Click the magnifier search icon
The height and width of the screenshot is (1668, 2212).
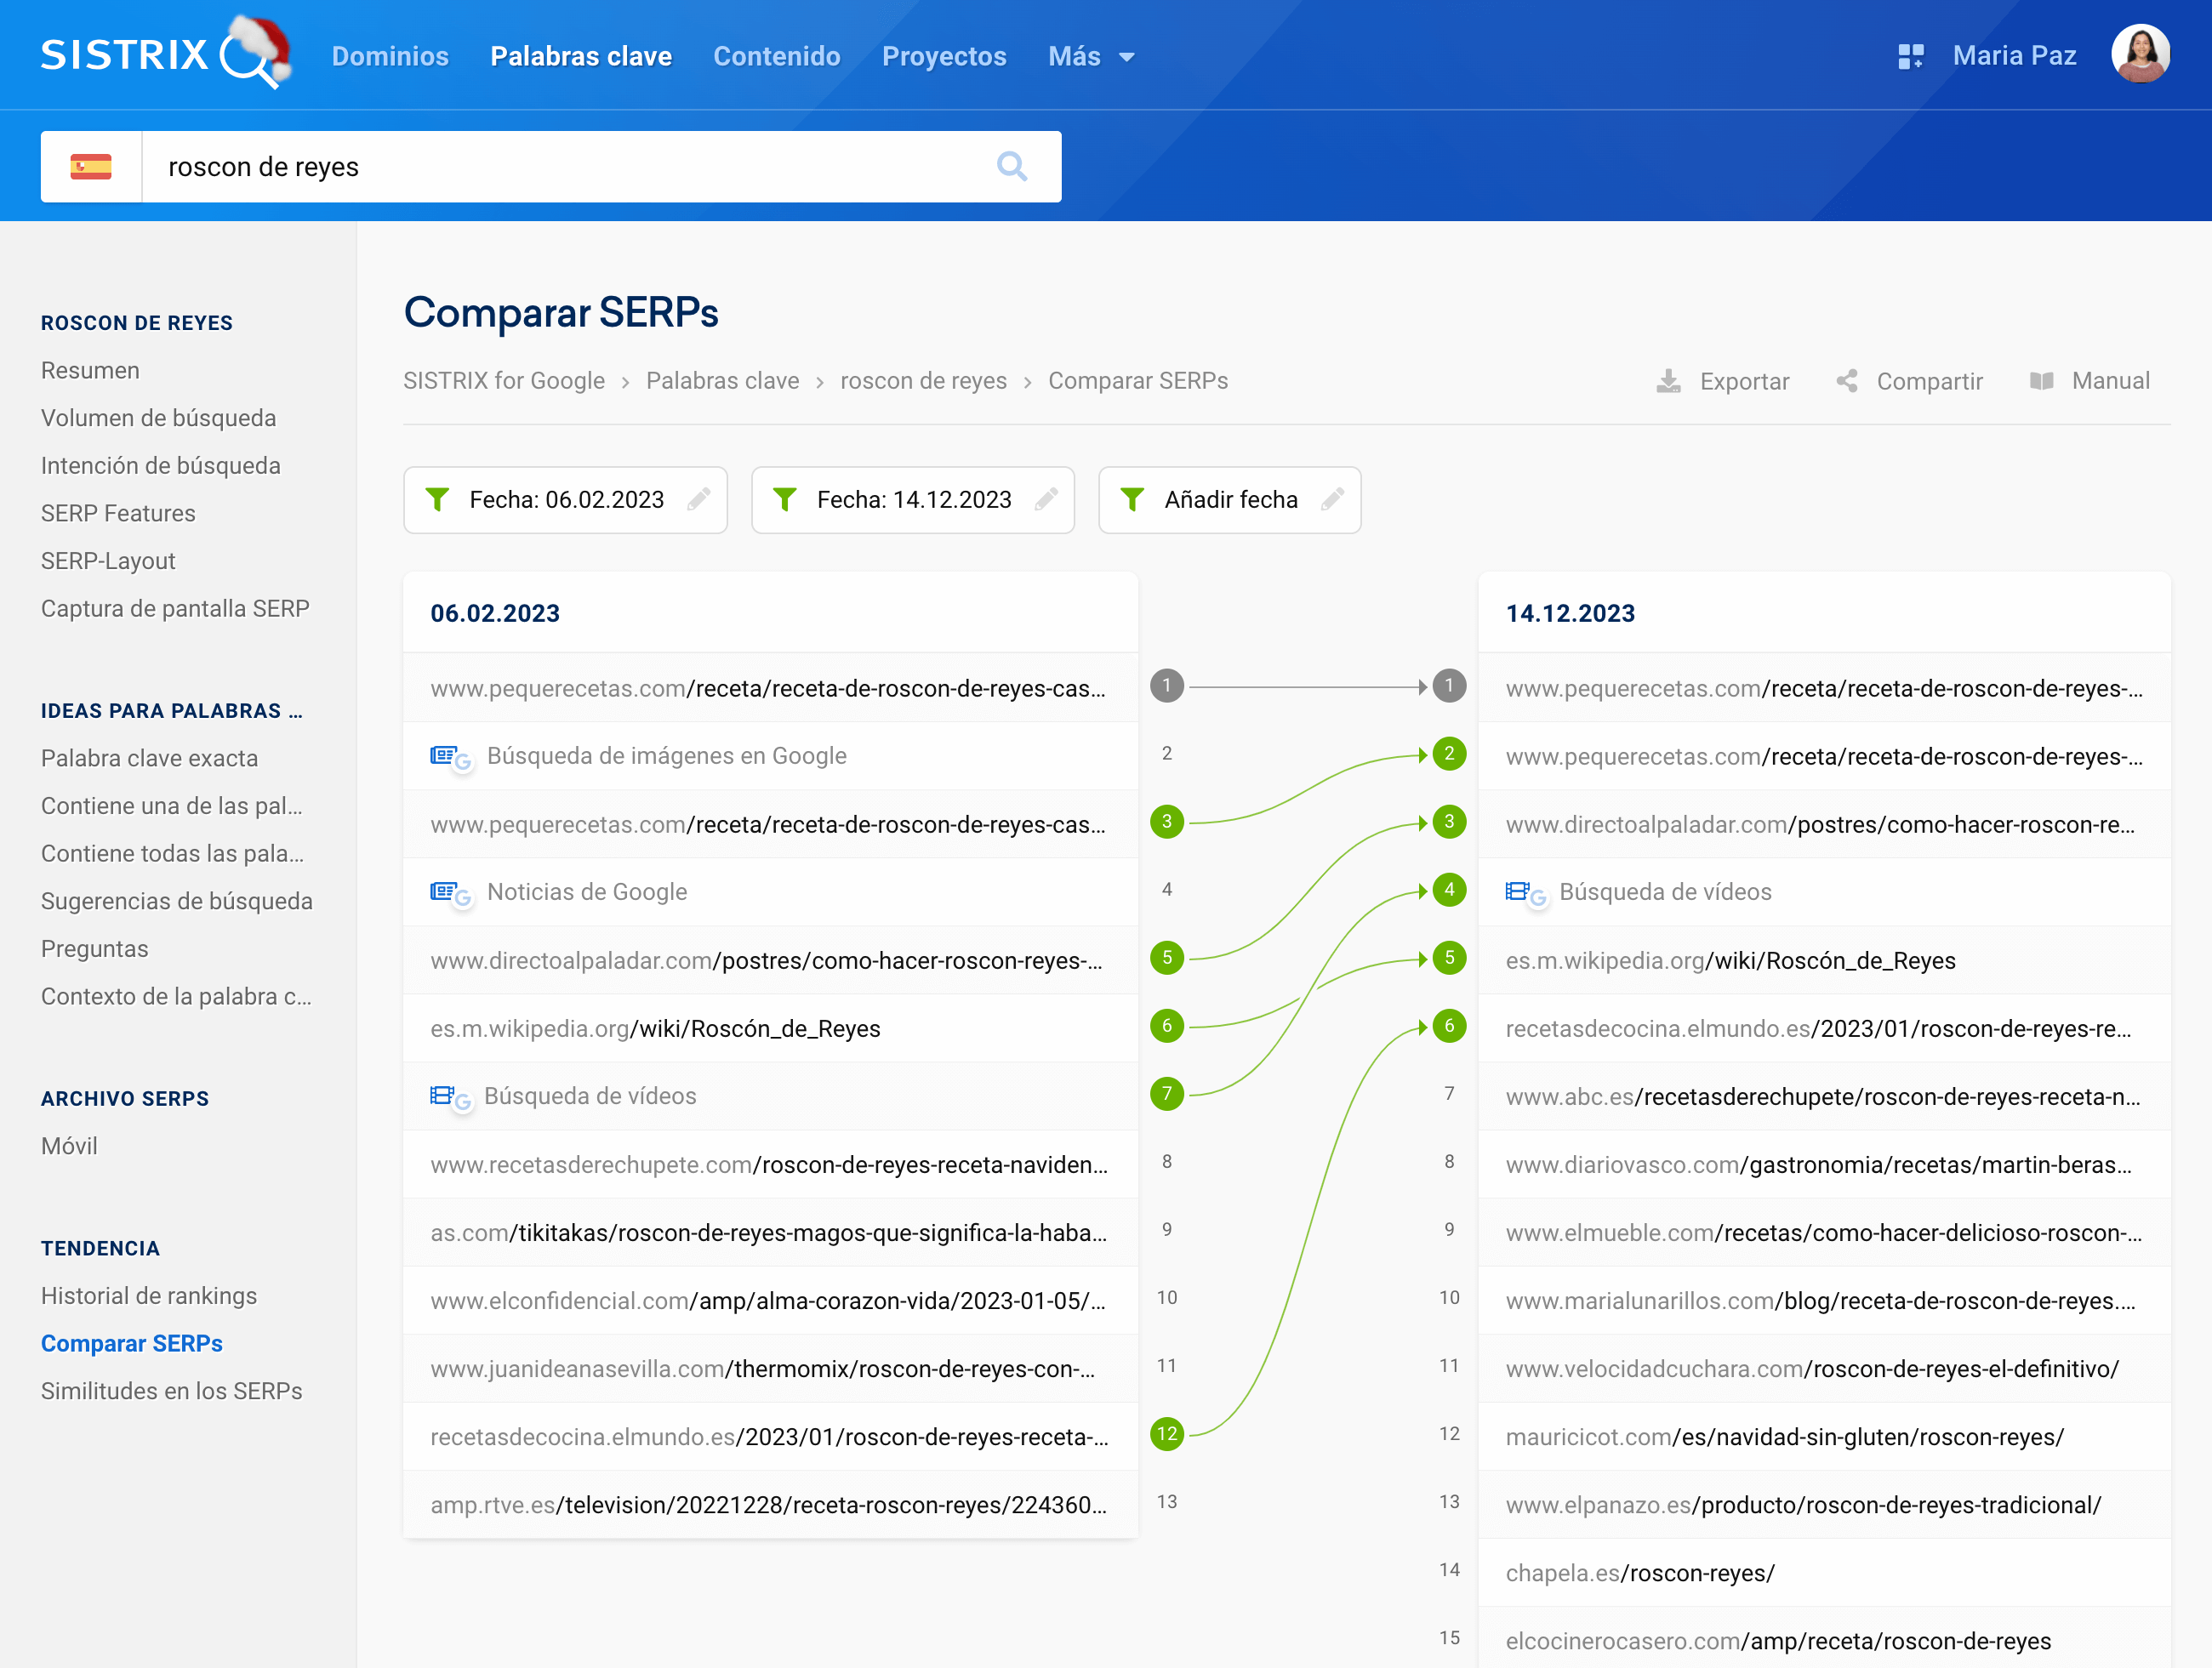click(1011, 166)
